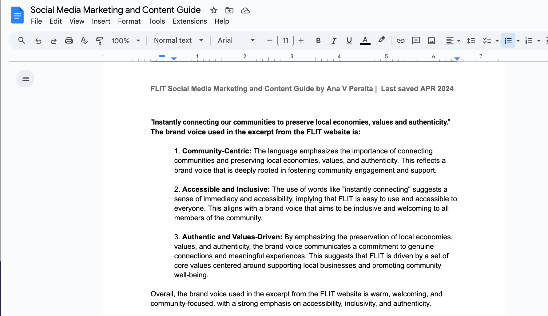Insert a link
The width and height of the screenshot is (548, 316).
(400, 40)
